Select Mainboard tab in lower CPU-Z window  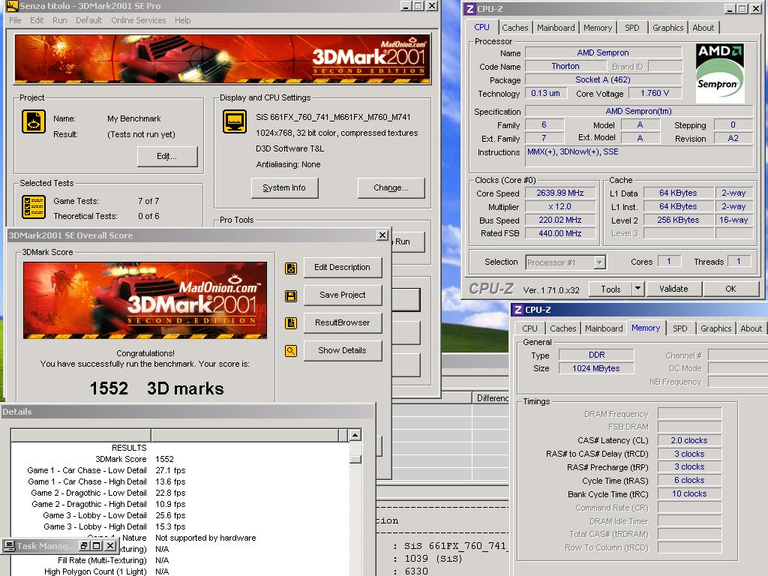tap(604, 328)
